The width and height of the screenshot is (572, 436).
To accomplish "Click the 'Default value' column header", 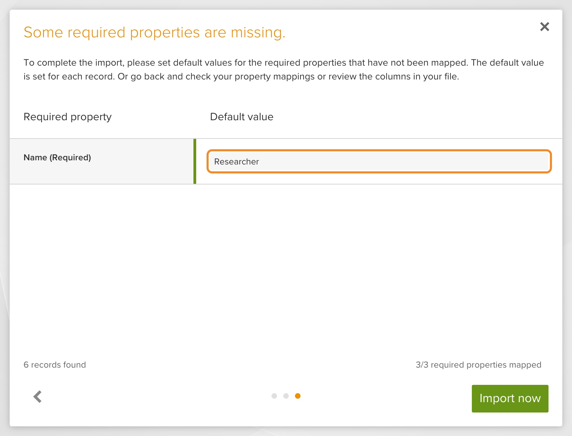I will coord(242,117).
